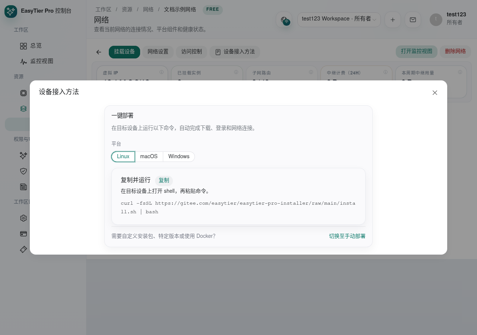The image size is (477, 335).
Task: Select the macOS platform option
Action: (149, 157)
